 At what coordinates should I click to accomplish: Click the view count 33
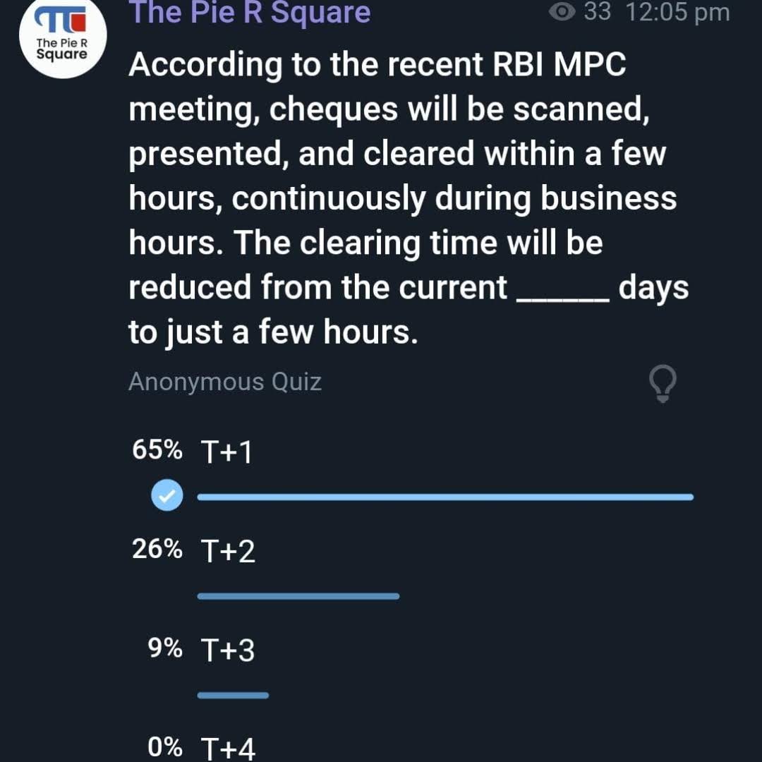[598, 12]
